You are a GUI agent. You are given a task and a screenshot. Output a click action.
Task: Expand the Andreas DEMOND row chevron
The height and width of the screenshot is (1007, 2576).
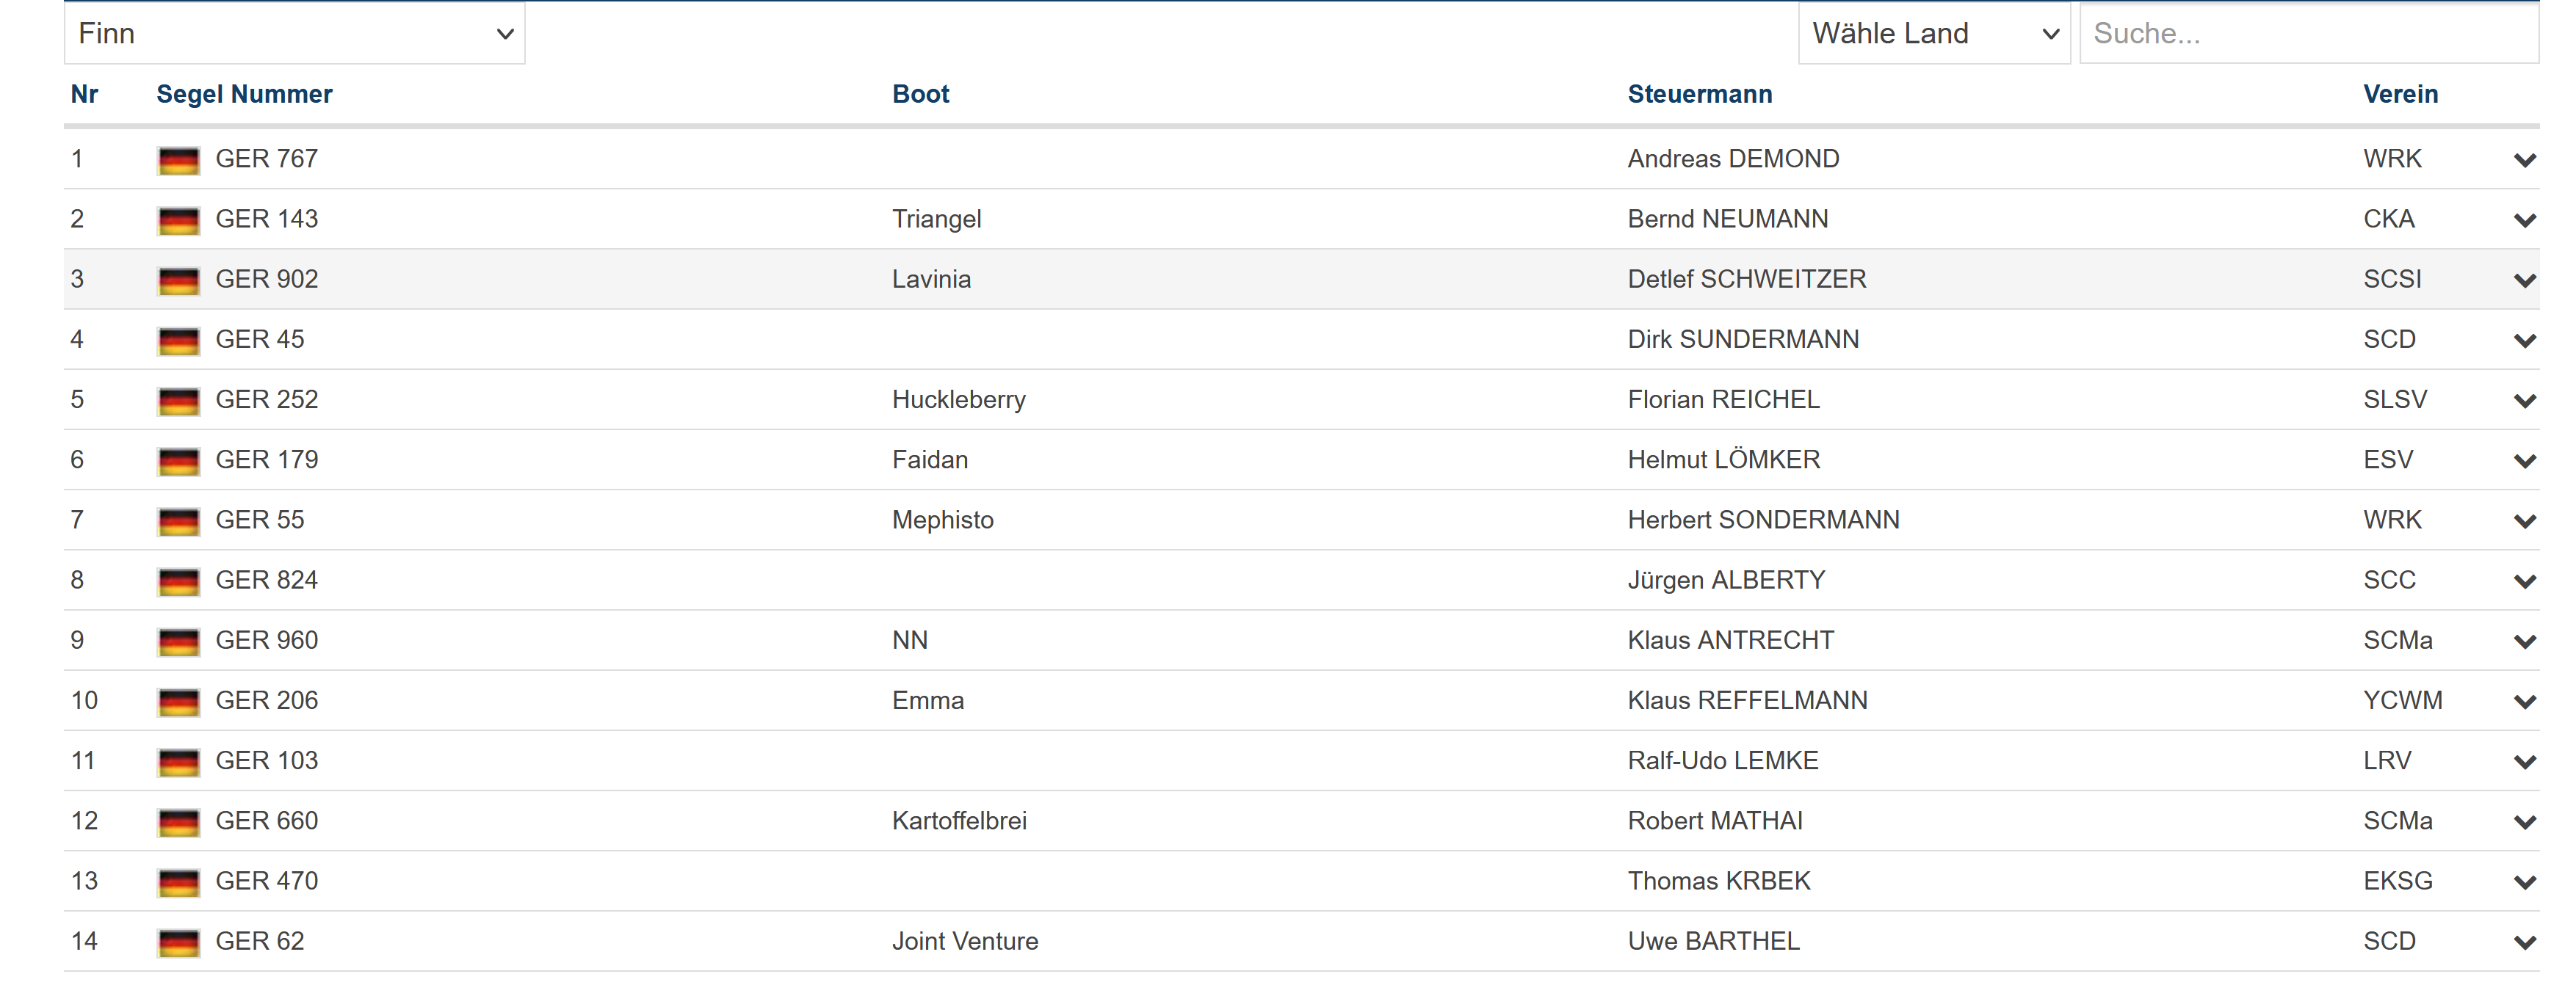2524,160
